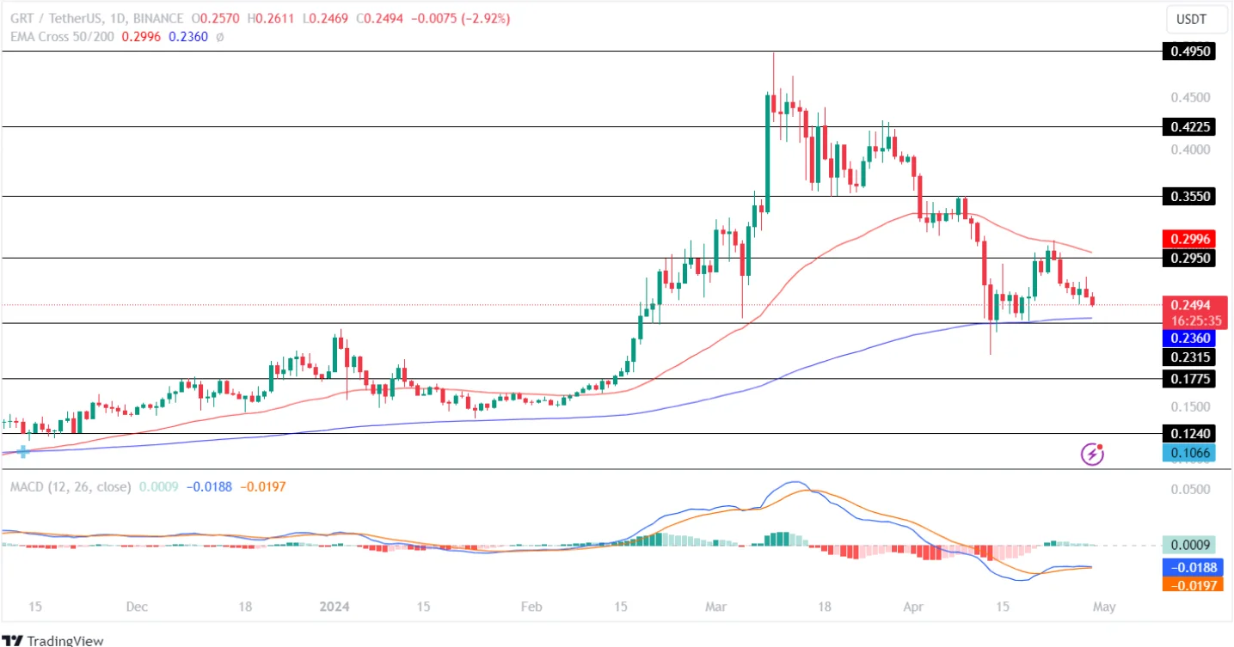Image resolution: width=1234 pixels, height=647 pixels.
Task: Click the 0.4500 price scale value
Action: point(1192,97)
